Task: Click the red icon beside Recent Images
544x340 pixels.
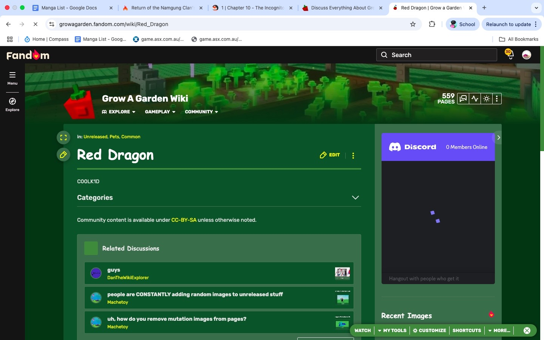Action: pos(491,315)
